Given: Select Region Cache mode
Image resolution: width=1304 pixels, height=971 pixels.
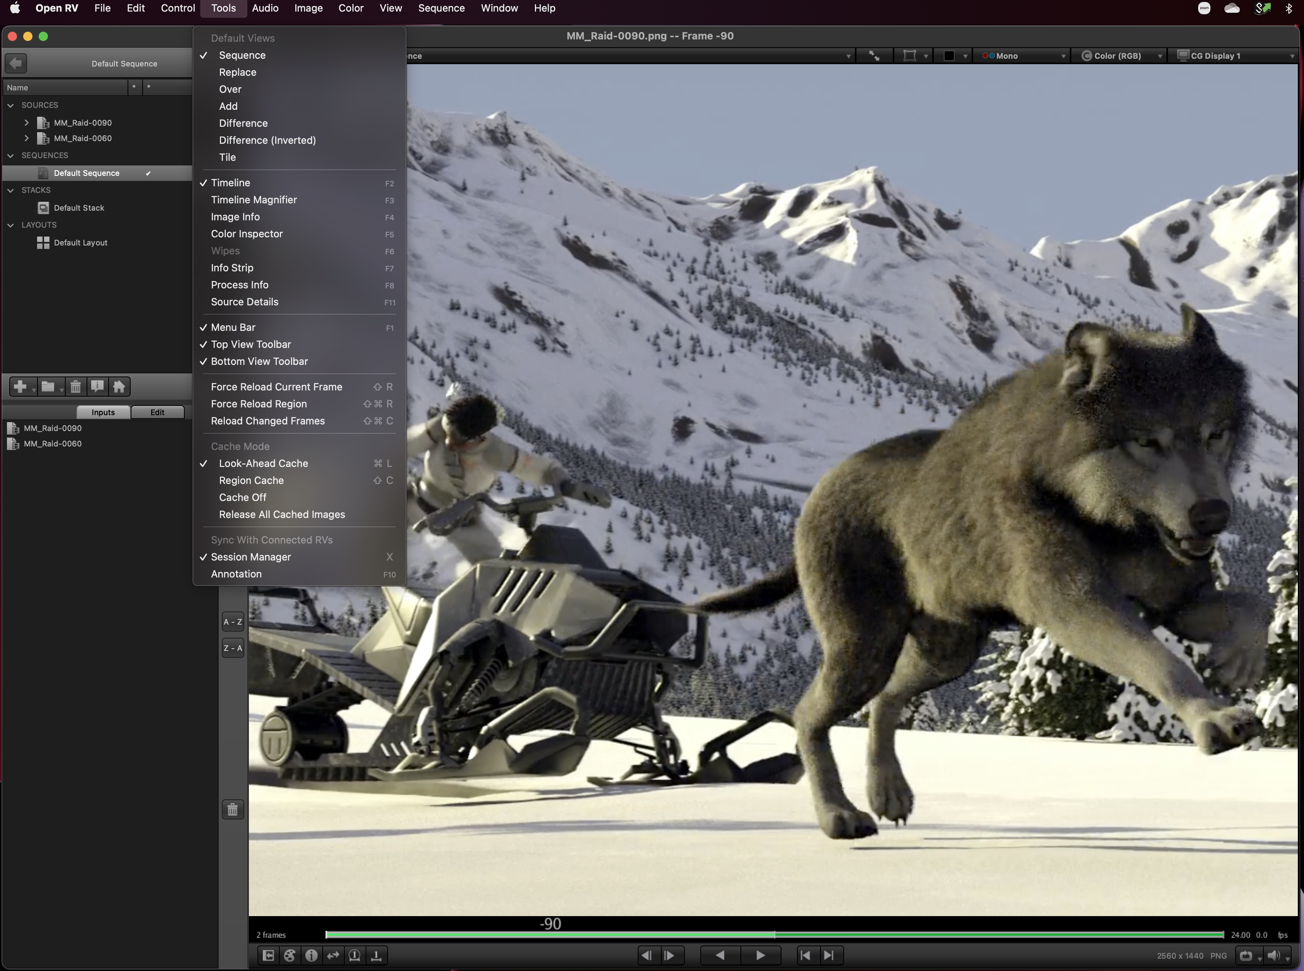Looking at the screenshot, I should point(251,480).
